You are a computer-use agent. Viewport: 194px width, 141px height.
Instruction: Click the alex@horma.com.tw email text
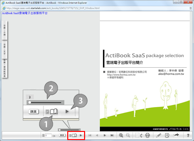171,74
